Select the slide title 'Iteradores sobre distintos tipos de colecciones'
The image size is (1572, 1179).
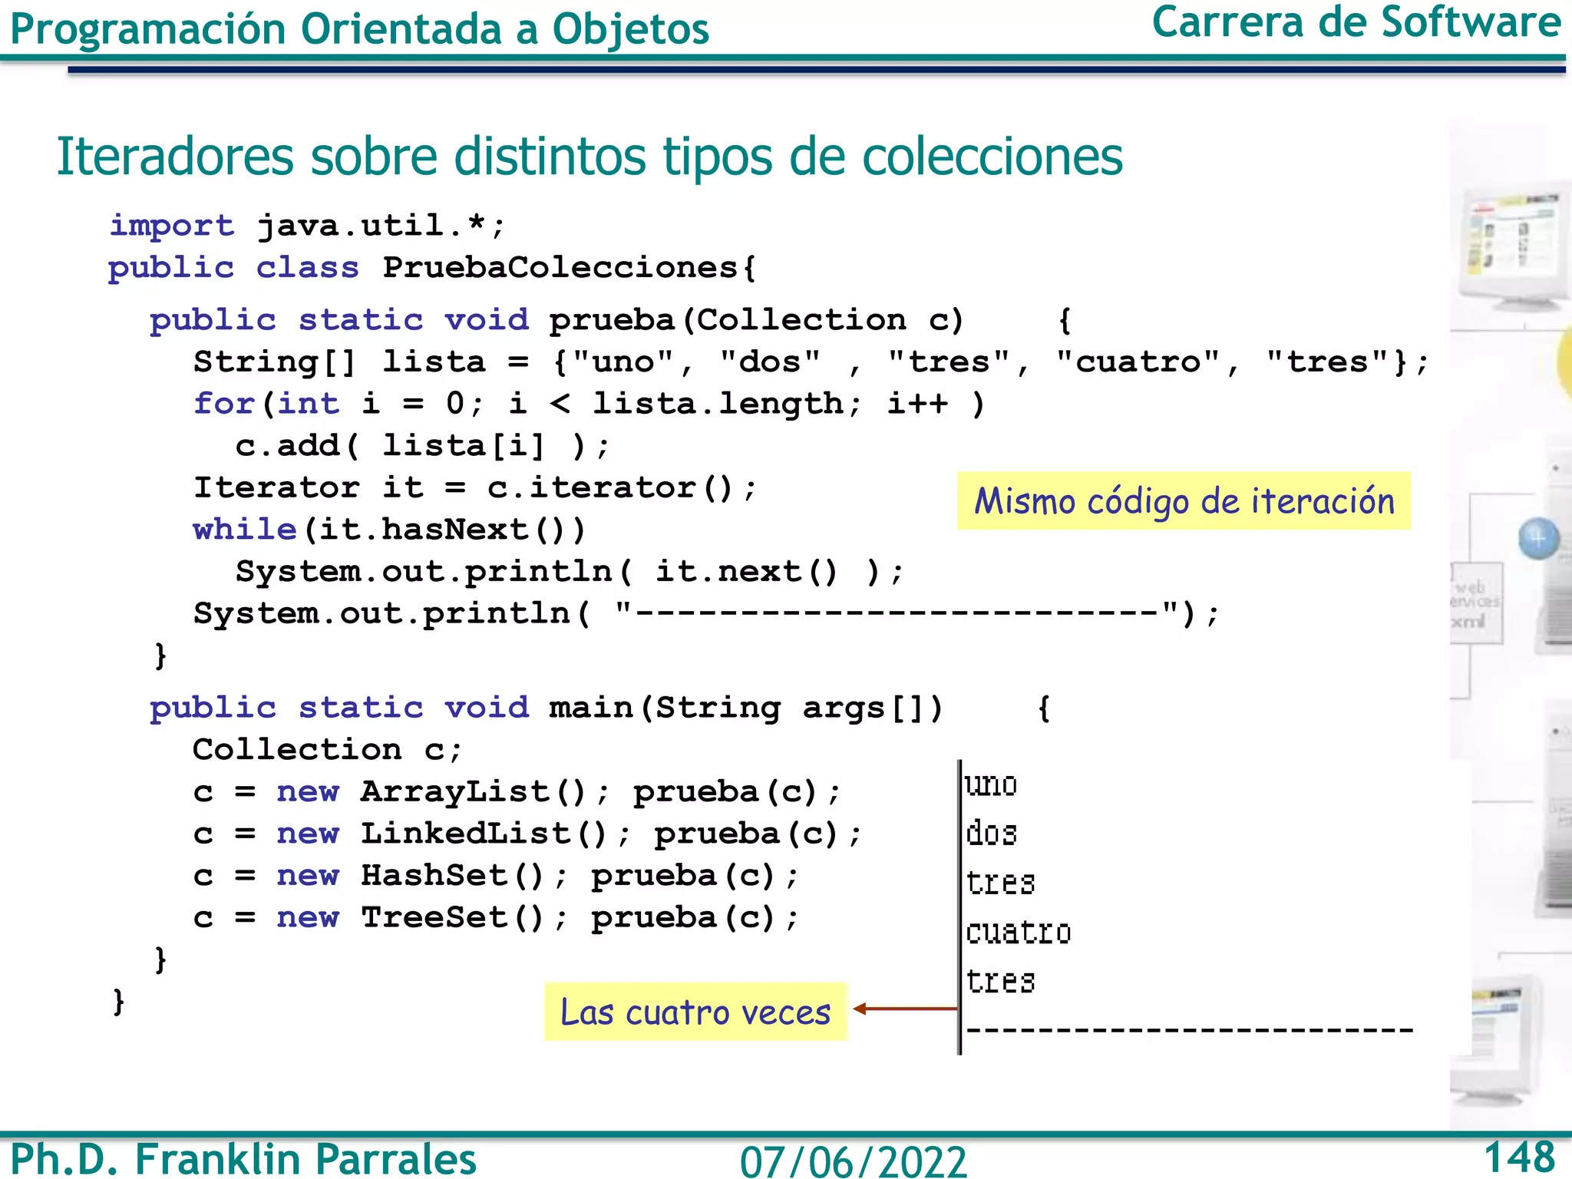click(x=589, y=157)
